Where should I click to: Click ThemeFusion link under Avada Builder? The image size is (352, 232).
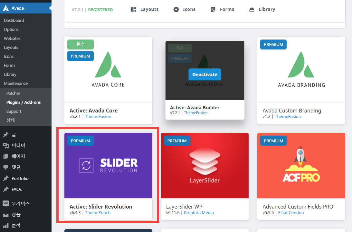[196, 113]
